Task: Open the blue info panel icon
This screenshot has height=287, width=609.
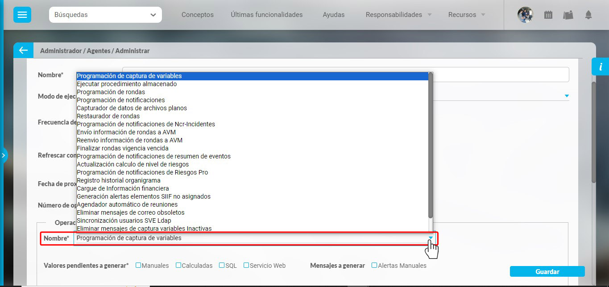Action: click(601, 67)
